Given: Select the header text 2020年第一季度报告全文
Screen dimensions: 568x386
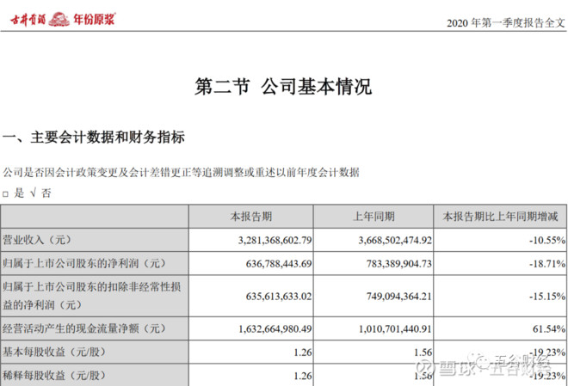Looking at the screenshot, I should click(x=506, y=23).
